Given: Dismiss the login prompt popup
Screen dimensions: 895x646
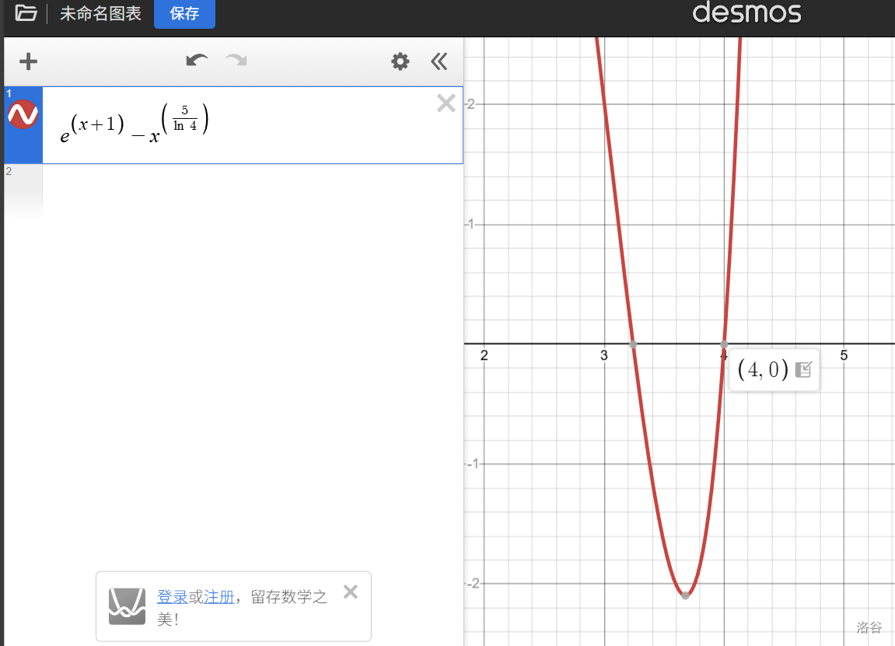Looking at the screenshot, I should pos(351,592).
